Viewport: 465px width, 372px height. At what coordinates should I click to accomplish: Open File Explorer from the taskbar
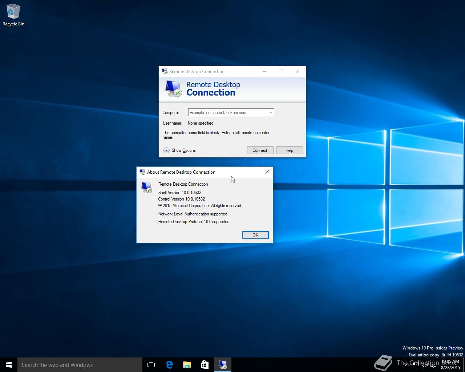pos(187,365)
